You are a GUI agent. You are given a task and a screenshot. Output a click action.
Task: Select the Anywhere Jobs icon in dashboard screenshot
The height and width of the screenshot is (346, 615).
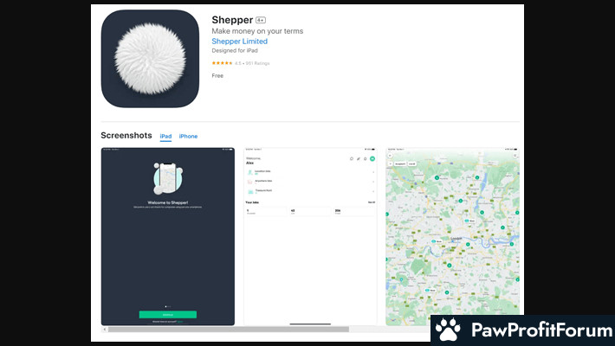point(250,182)
